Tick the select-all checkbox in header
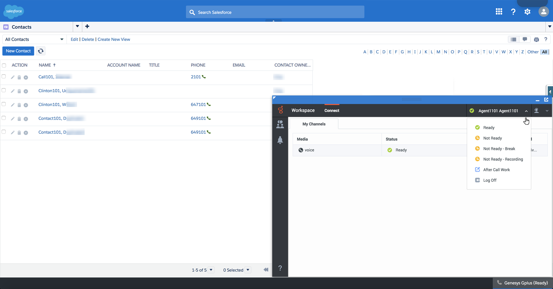 4,65
